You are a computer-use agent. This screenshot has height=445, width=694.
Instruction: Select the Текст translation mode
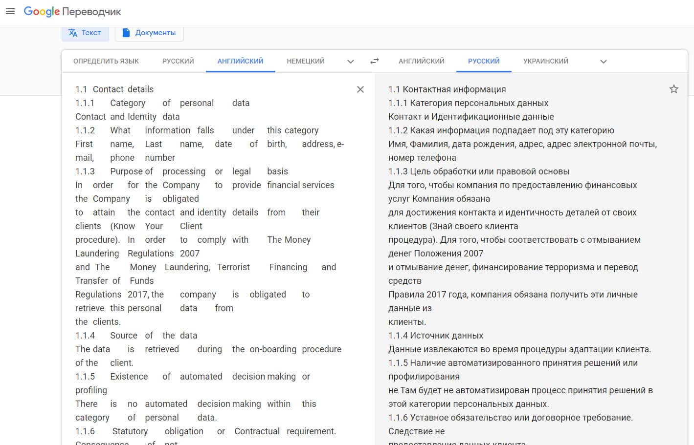pos(85,33)
